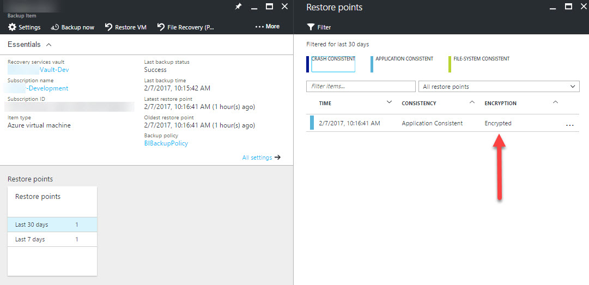
Task: Select the Last 30 days row
Action: coord(52,225)
